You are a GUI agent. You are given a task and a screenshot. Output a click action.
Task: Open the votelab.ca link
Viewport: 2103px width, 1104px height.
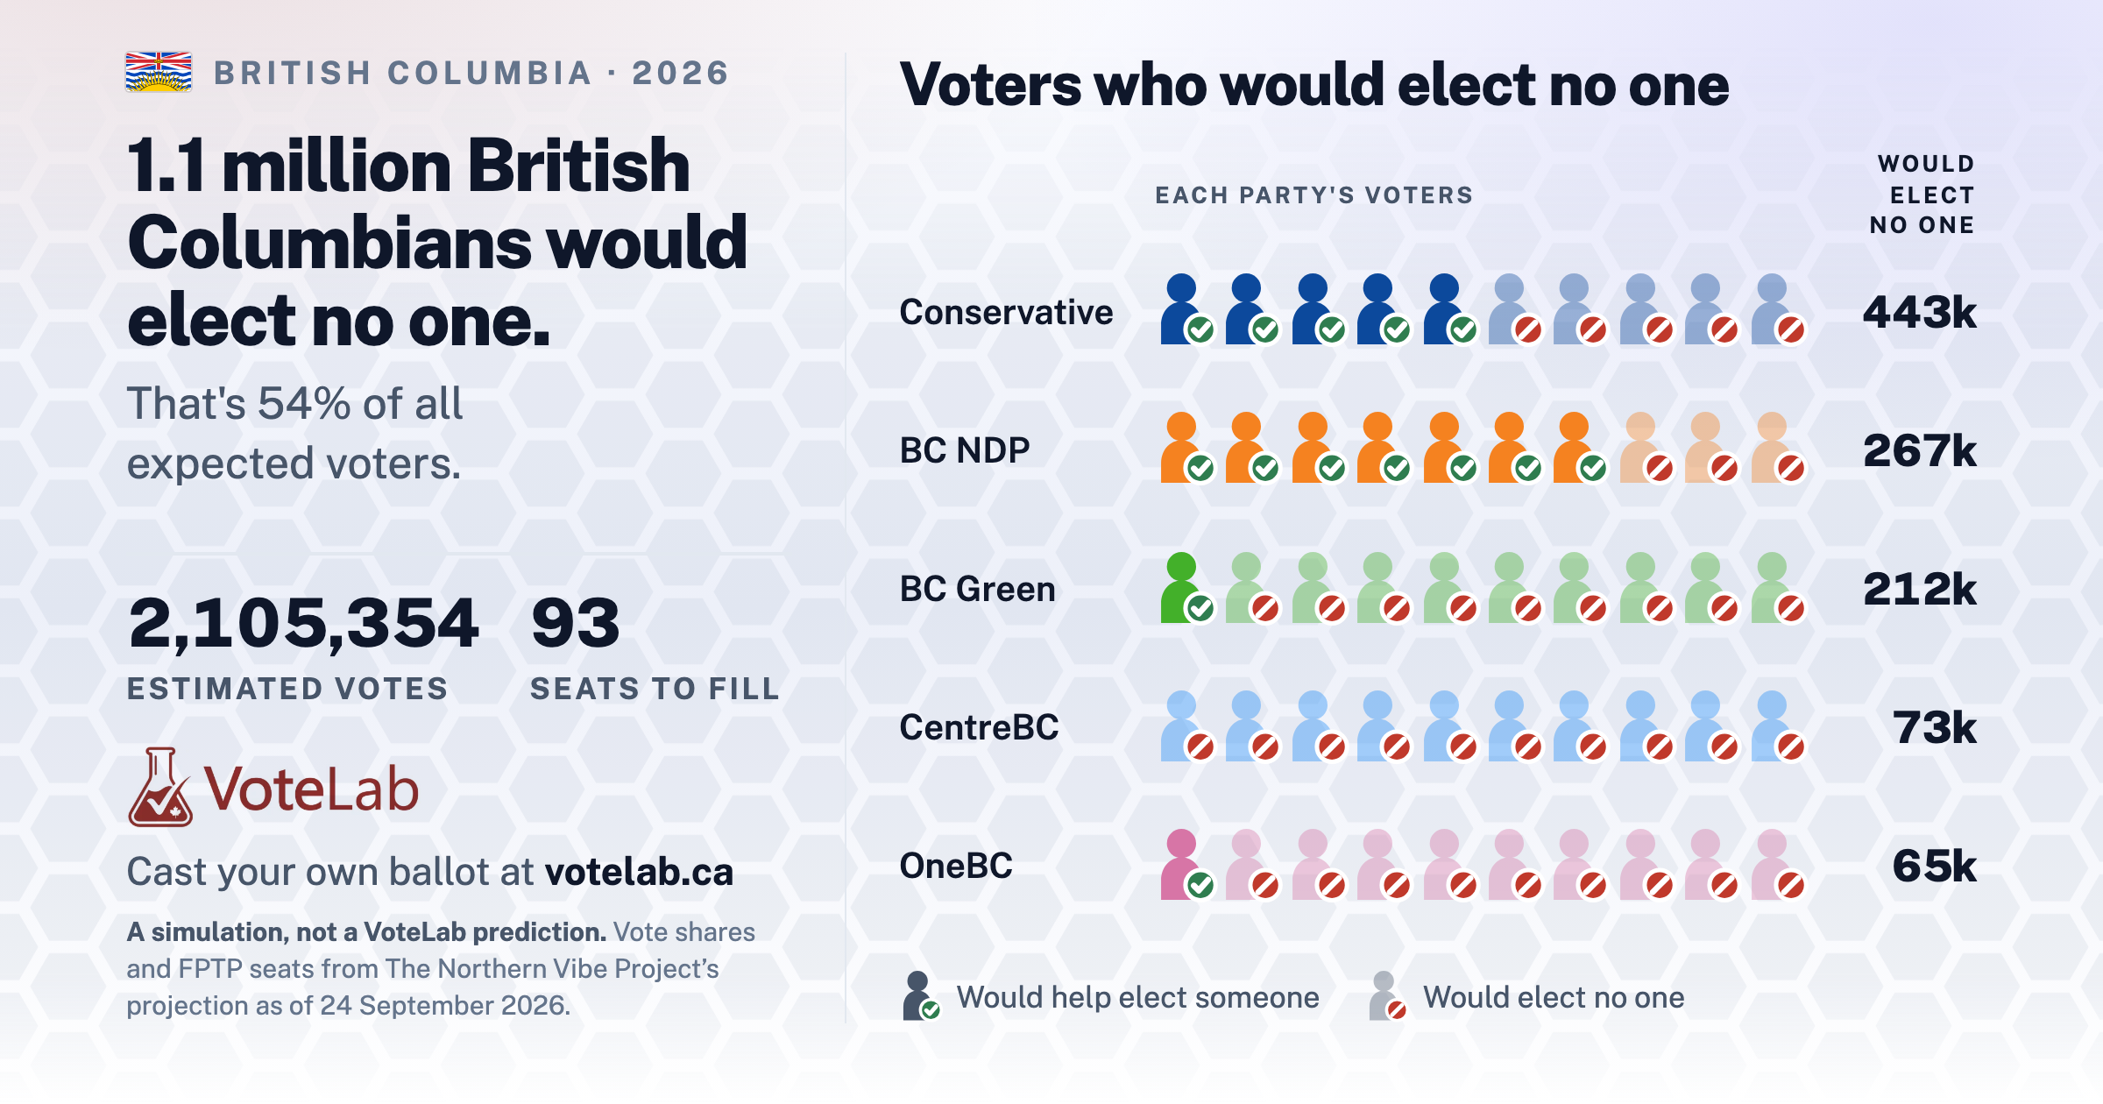click(639, 872)
